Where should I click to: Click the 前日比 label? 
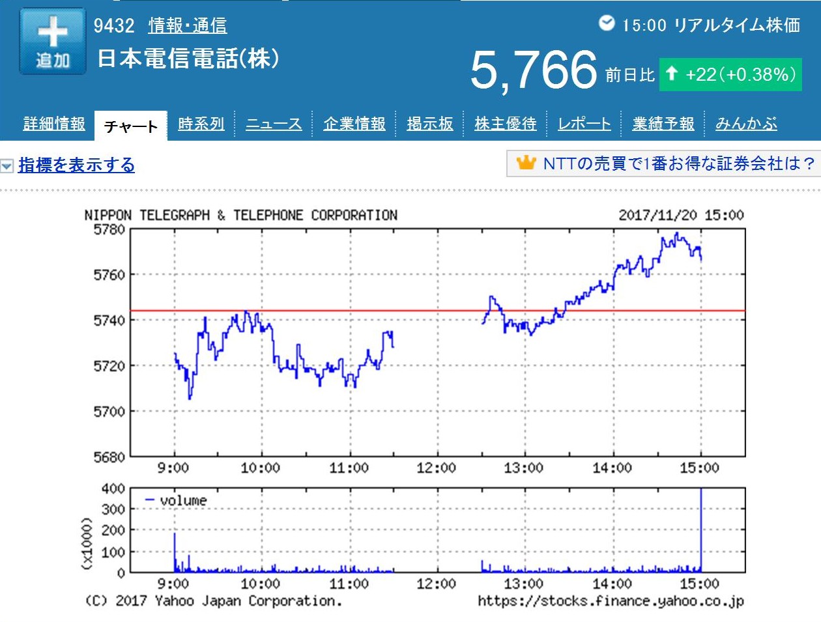point(629,76)
